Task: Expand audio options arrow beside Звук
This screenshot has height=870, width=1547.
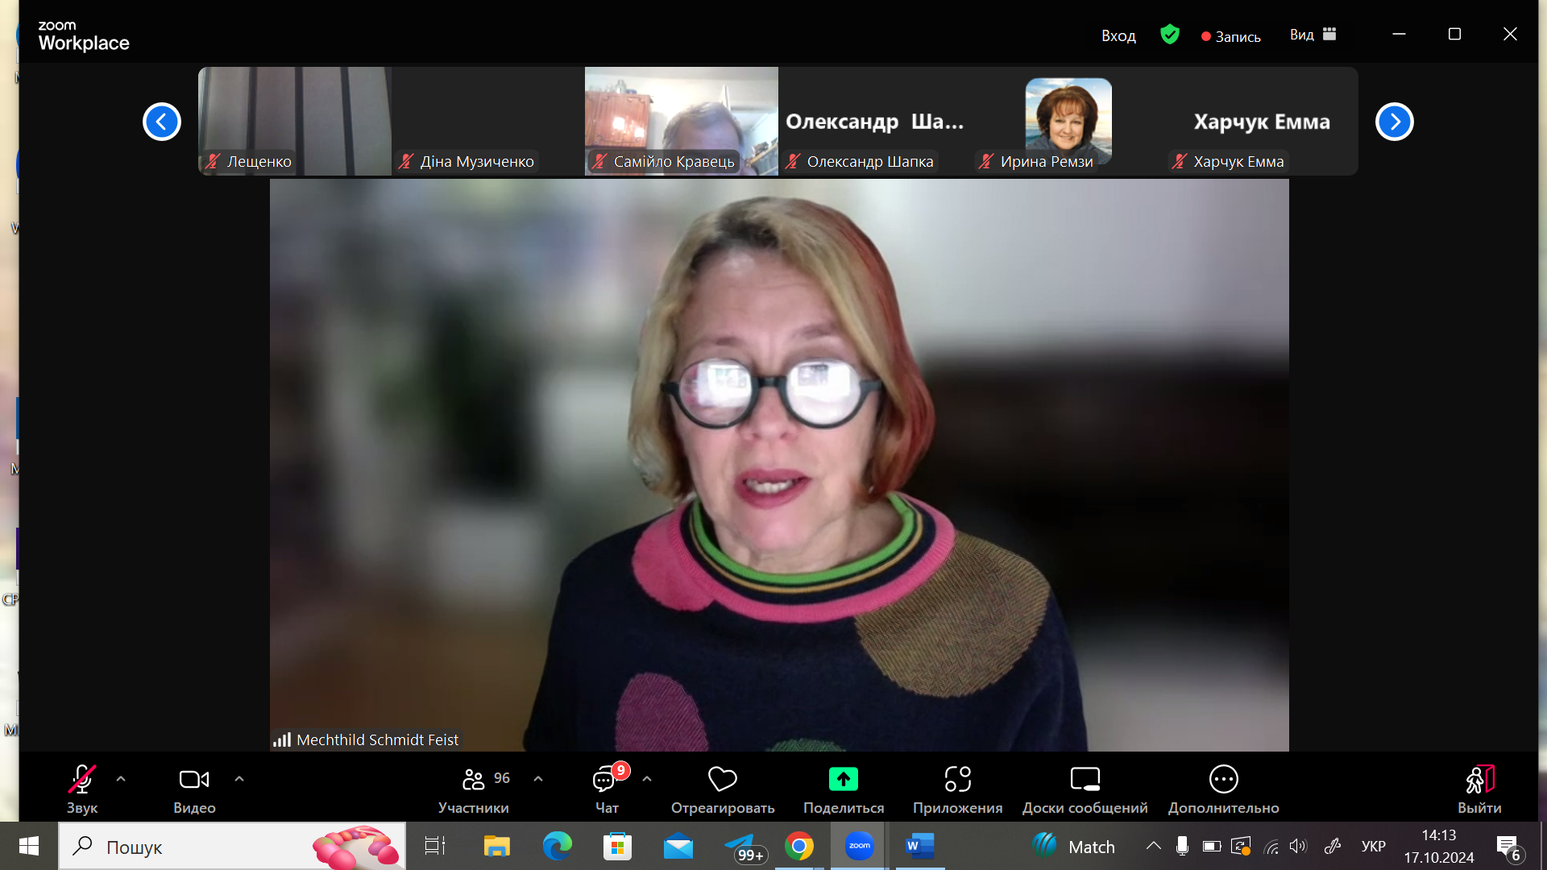Action: click(121, 779)
